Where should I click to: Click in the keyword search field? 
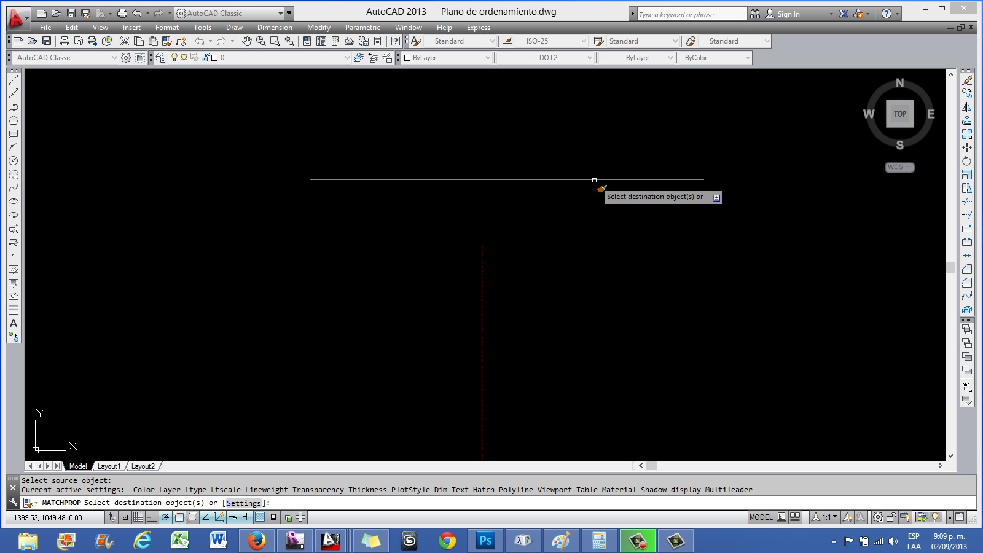688,13
